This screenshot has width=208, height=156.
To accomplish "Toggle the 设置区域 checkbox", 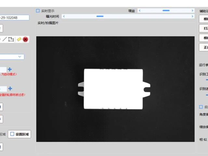I will 12,134.
